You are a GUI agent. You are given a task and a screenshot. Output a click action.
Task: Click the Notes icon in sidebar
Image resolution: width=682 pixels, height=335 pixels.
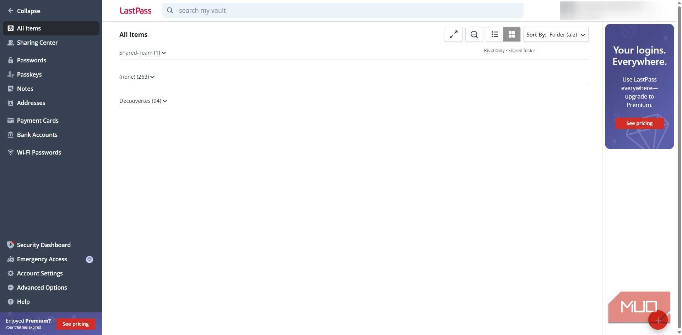[x=11, y=89]
